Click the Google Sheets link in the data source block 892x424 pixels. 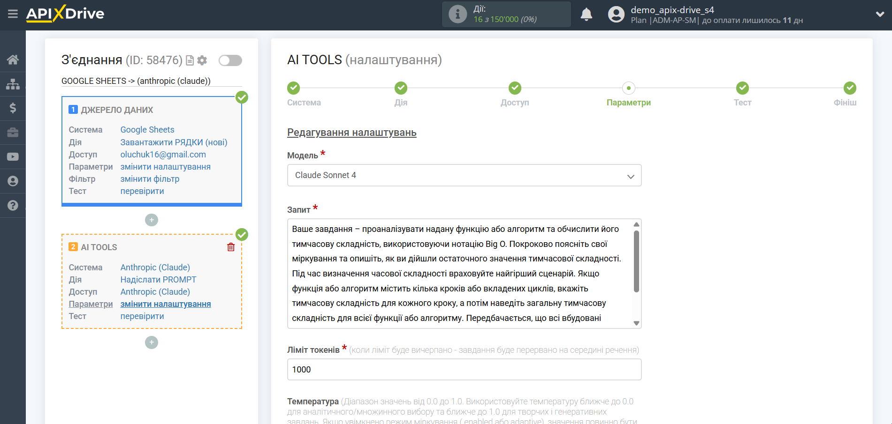tap(147, 129)
